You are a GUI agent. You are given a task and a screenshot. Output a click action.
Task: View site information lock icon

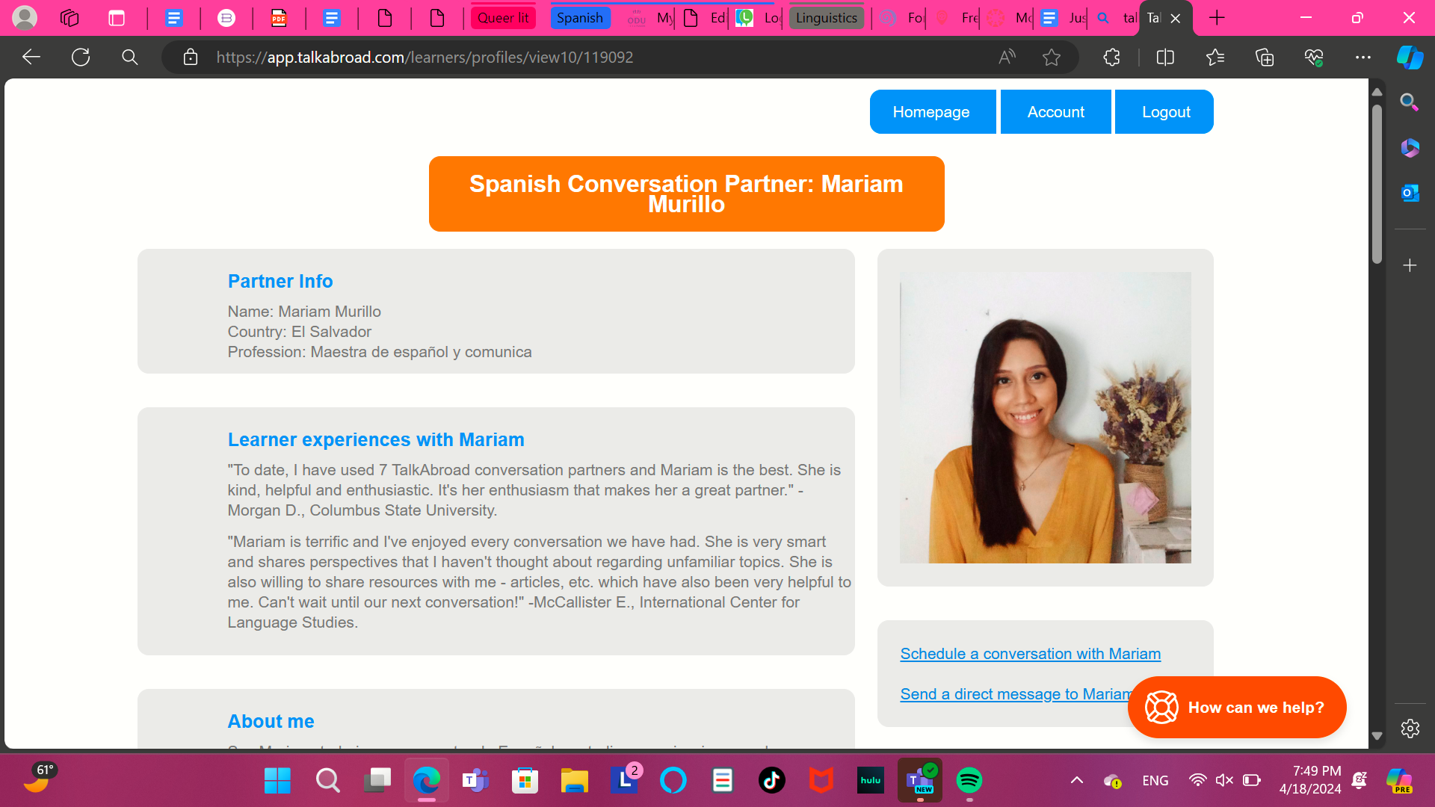(191, 57)
